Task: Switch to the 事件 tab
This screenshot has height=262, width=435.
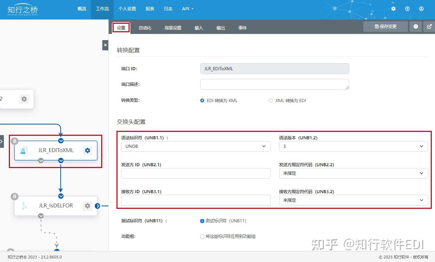Action: [243, 27]
